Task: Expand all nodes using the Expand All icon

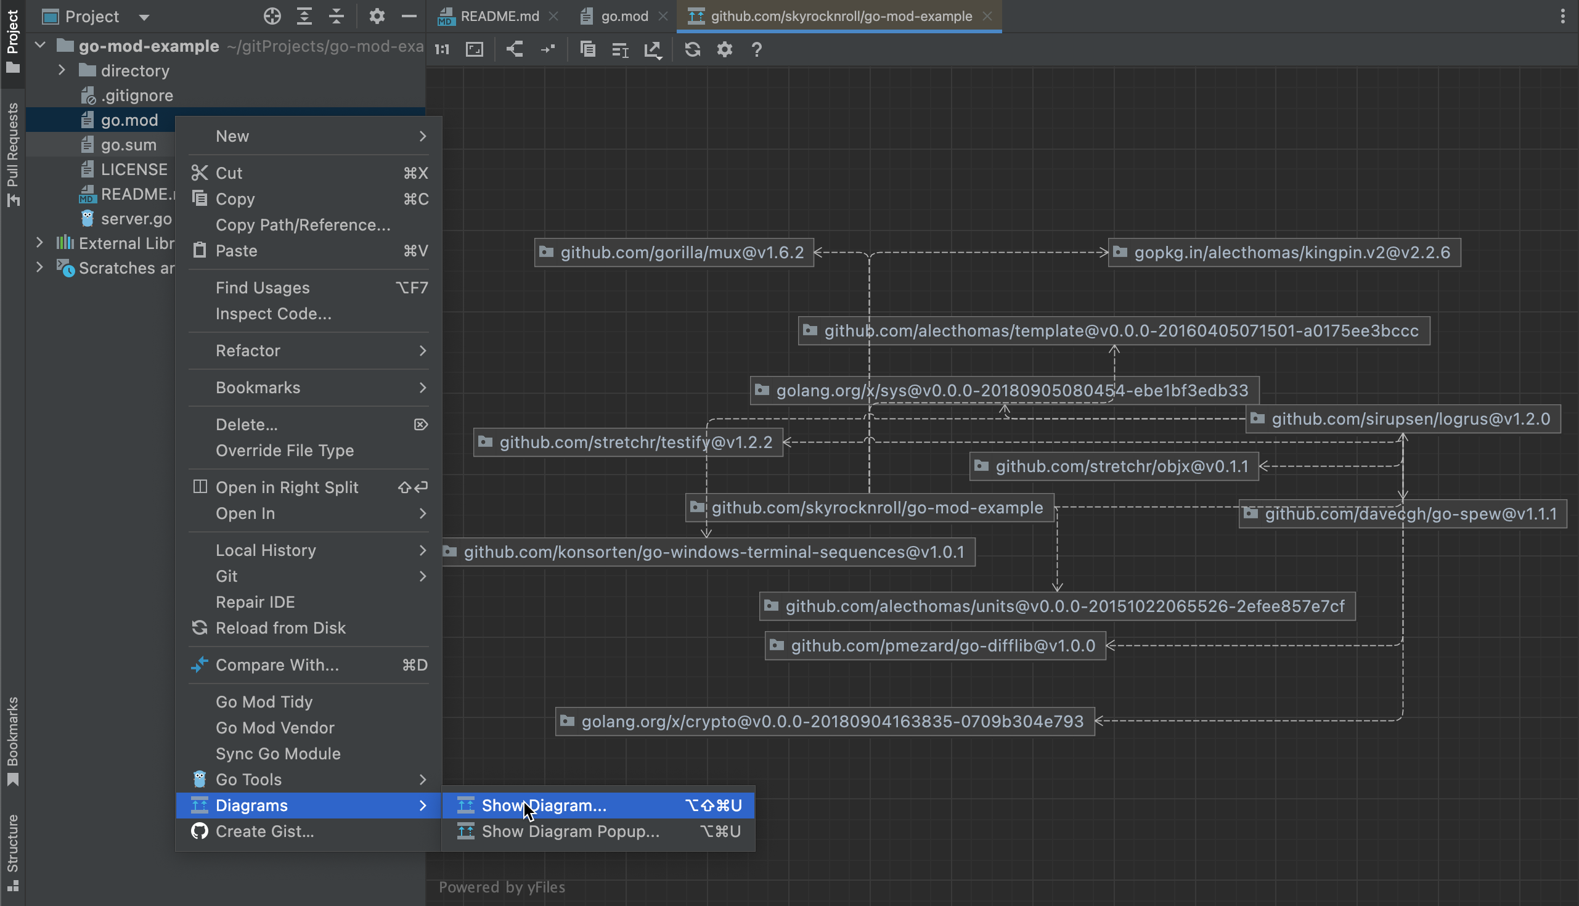Action: pyautogui.click(x=304, y=17)
